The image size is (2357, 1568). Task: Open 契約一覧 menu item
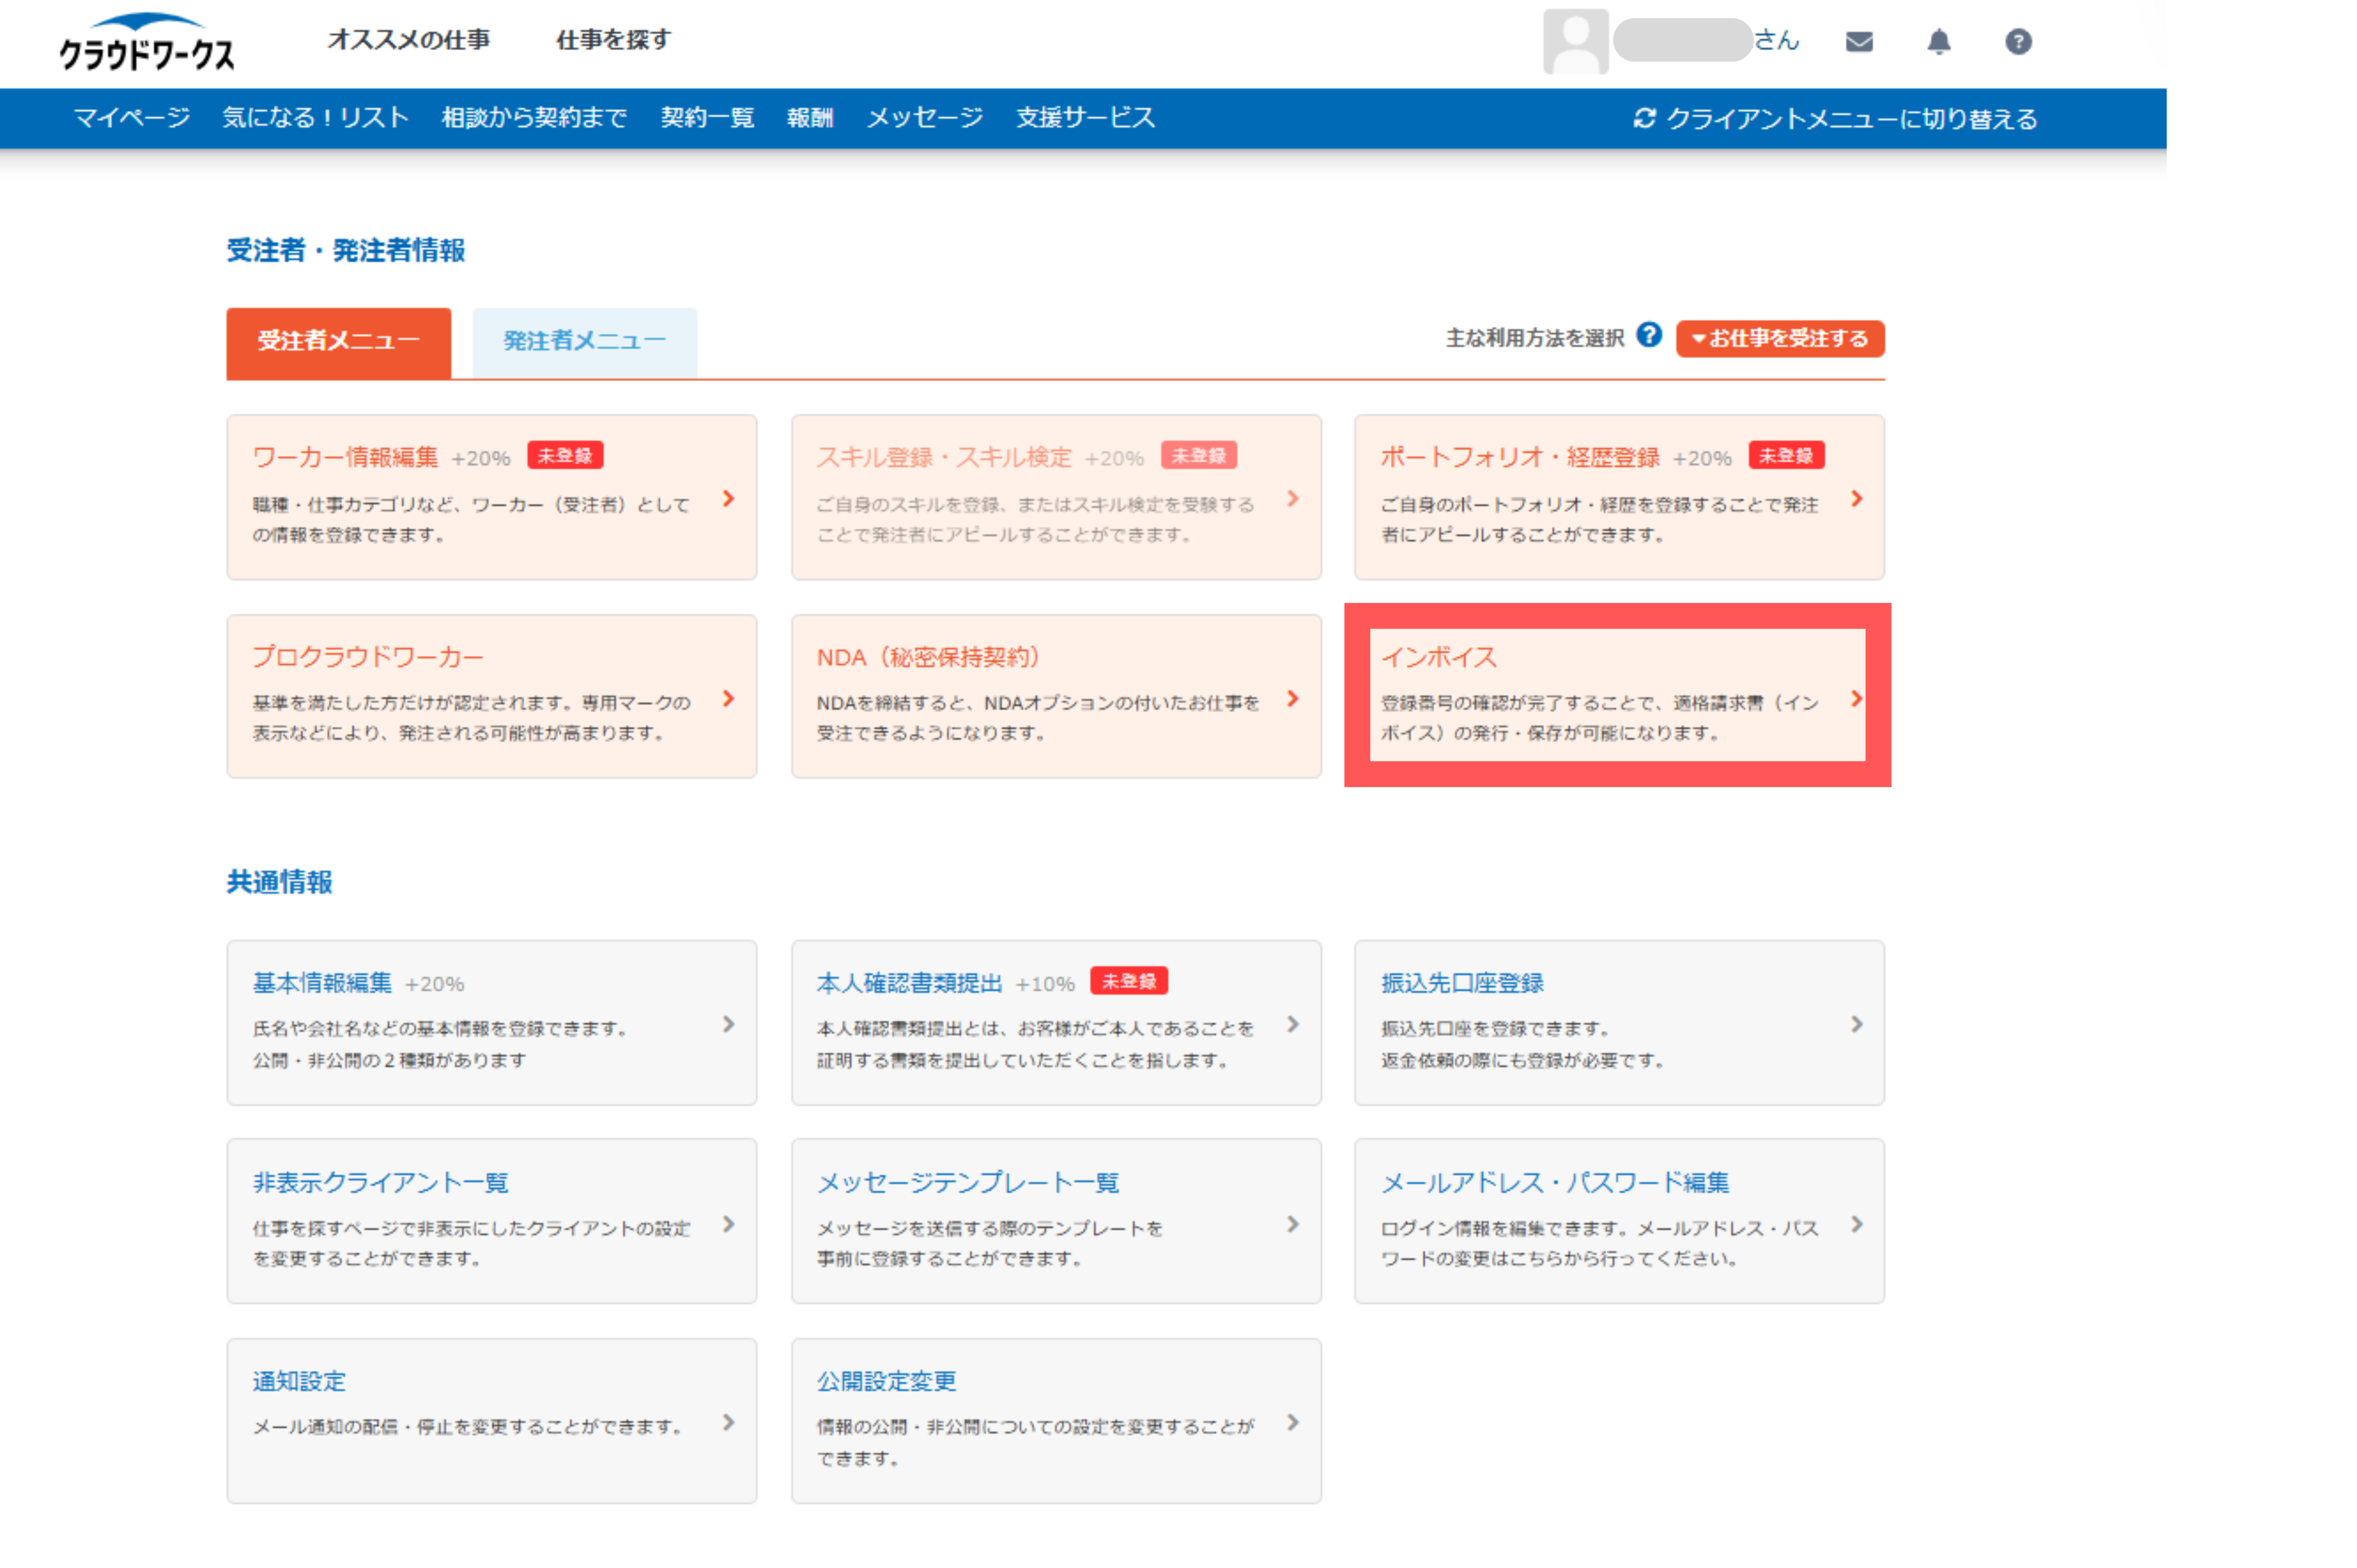click(x=707, y=118)
